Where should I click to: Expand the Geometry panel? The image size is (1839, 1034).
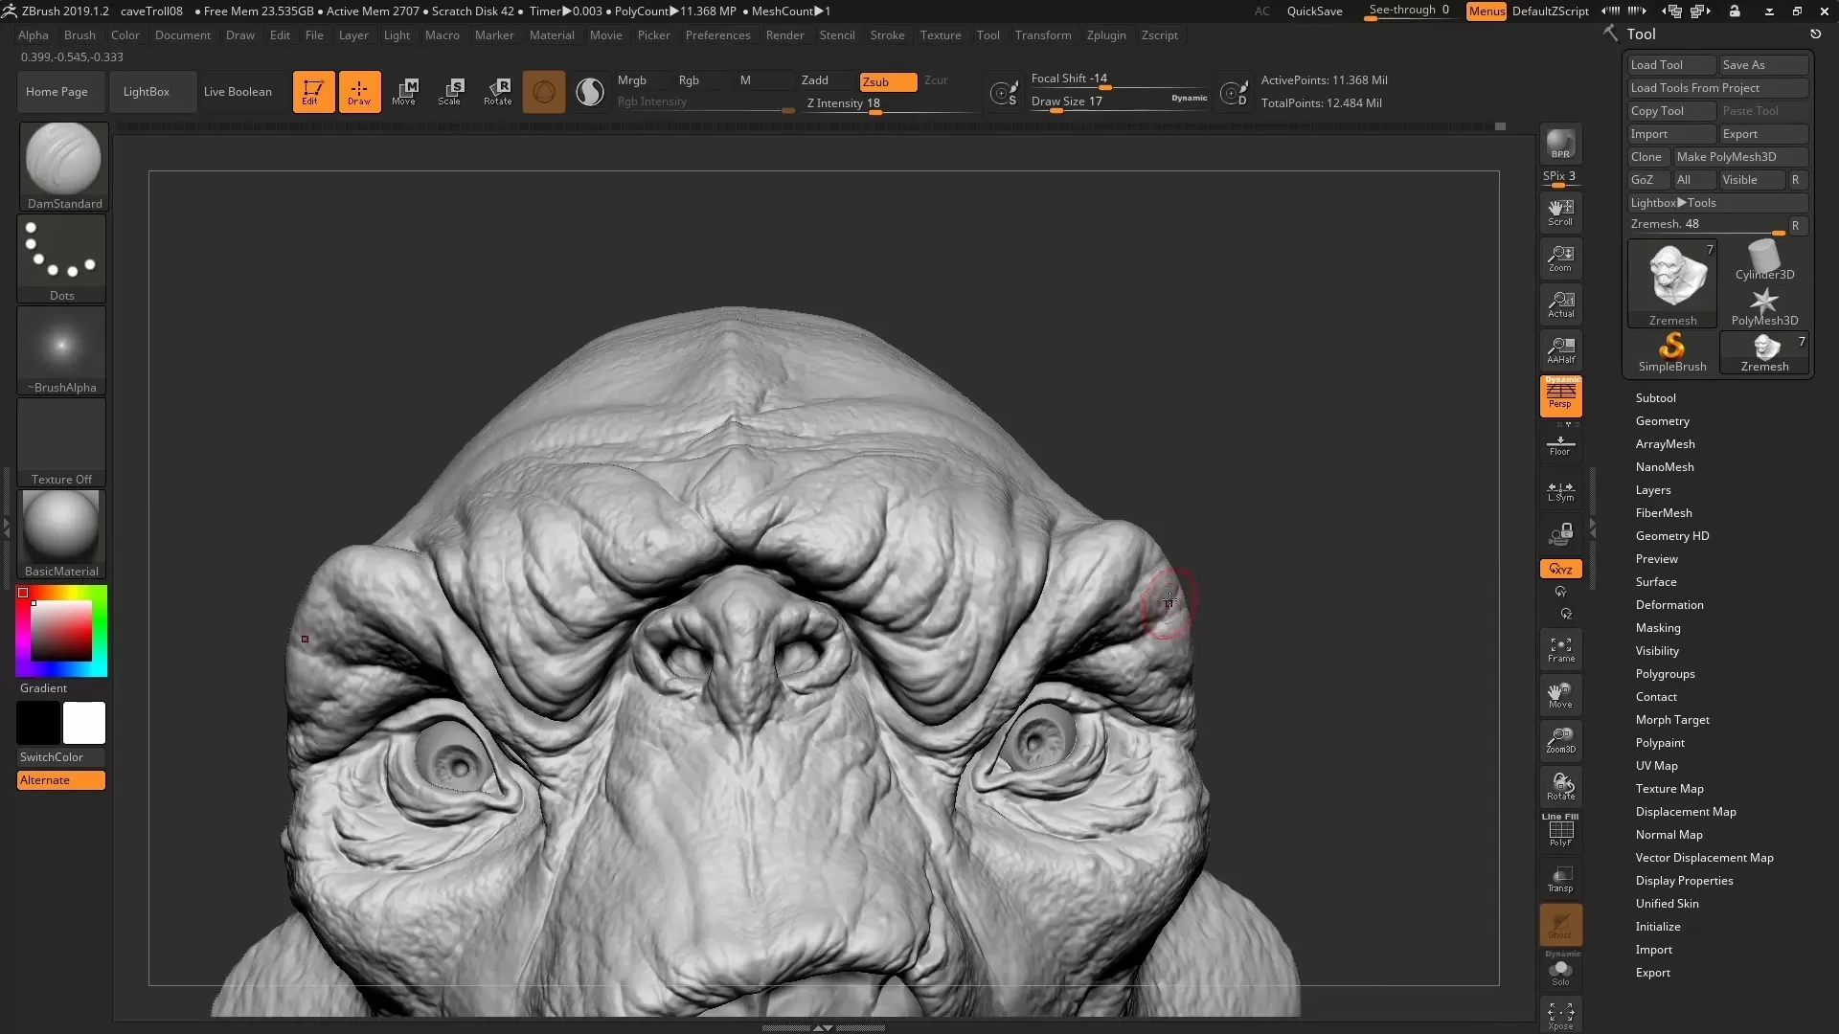(x=1663, y=421)
